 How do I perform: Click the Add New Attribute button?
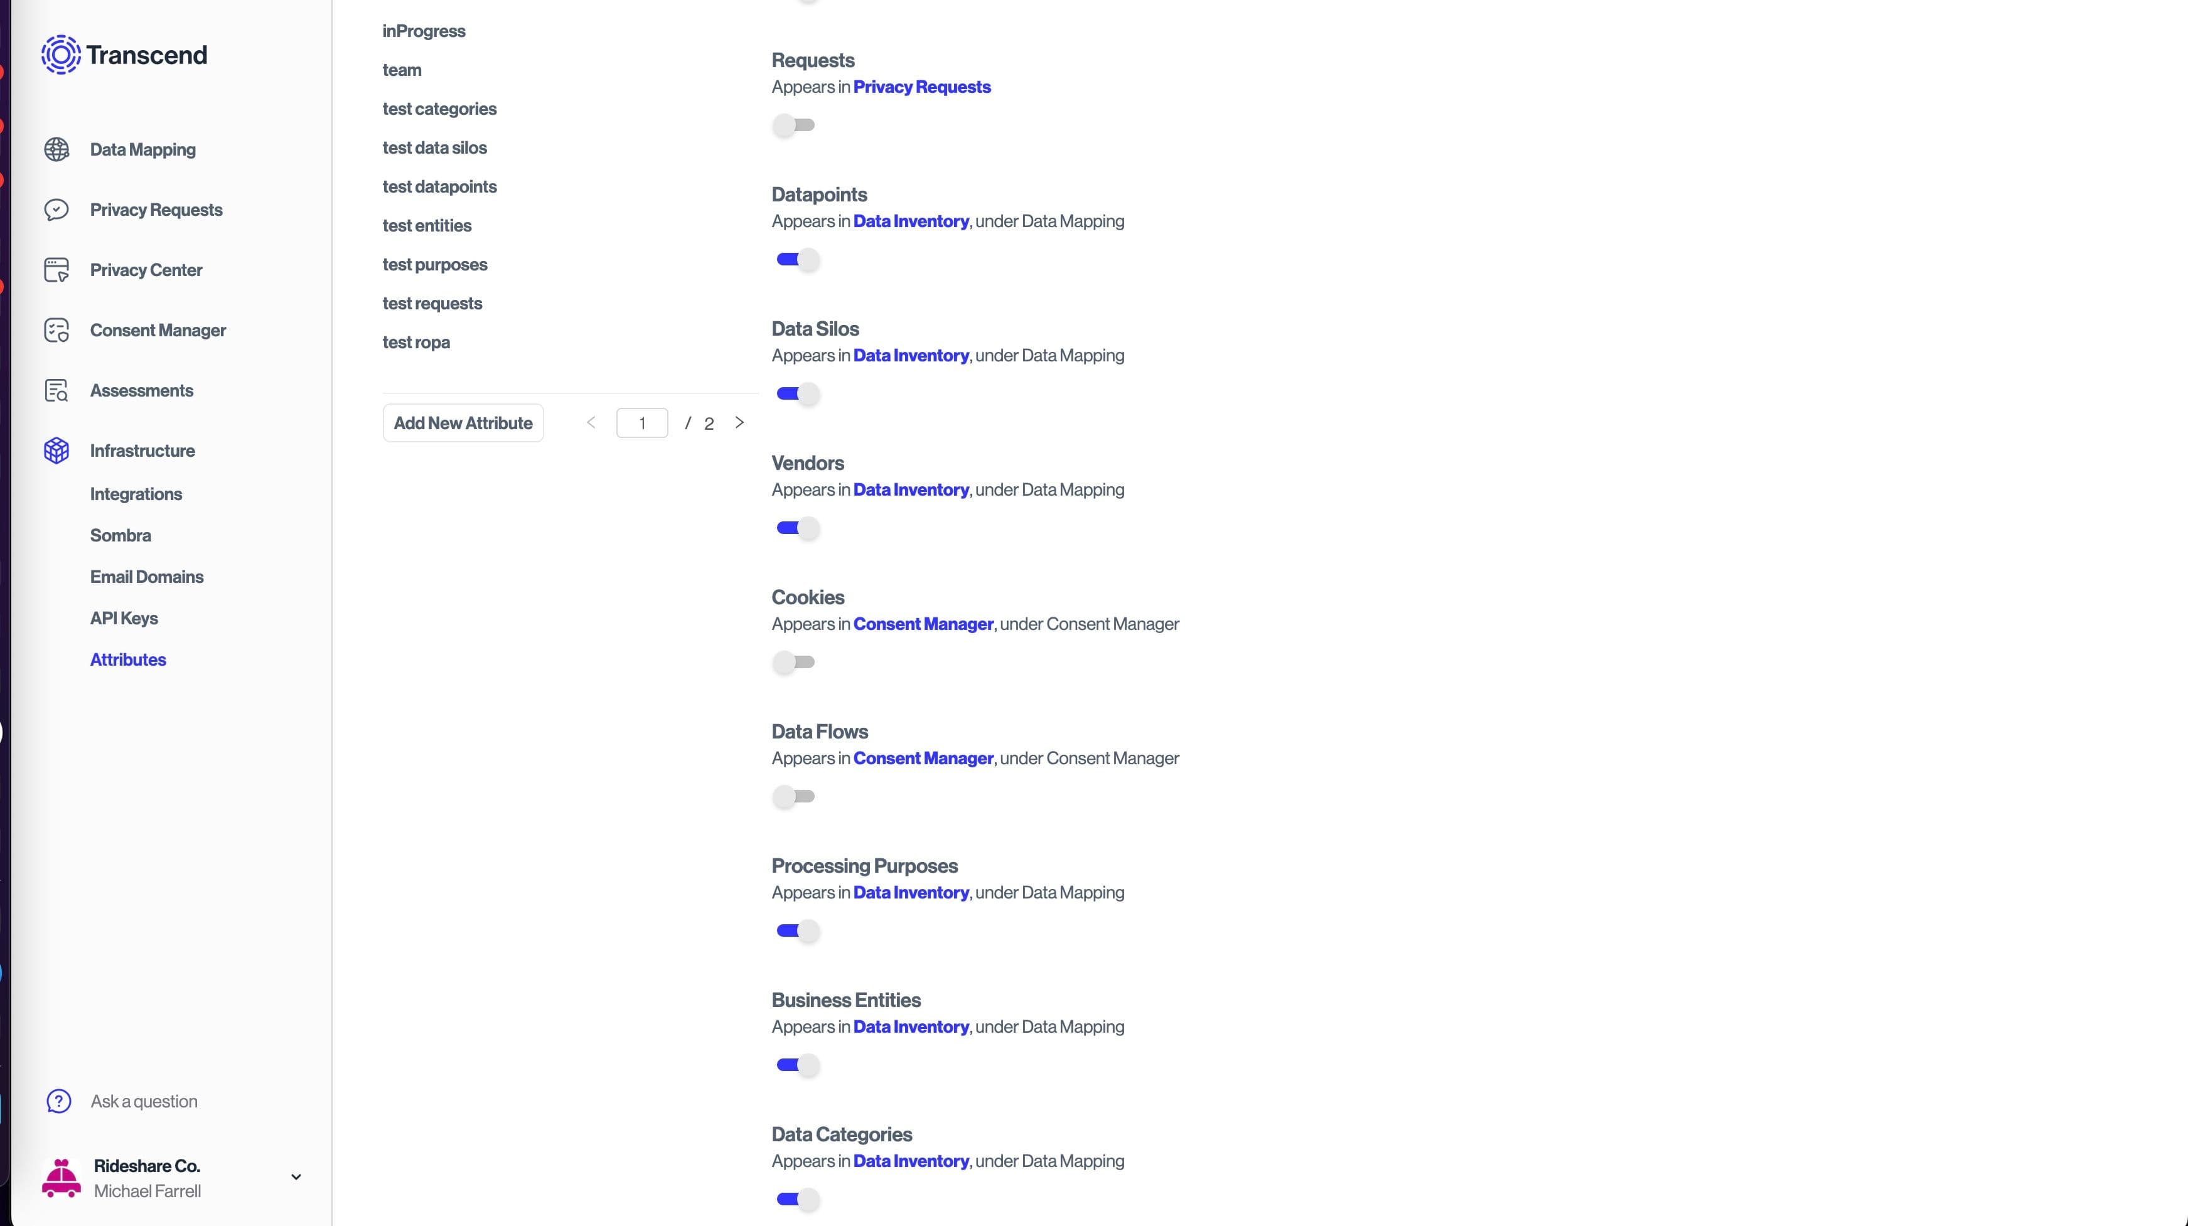(x=463, y=422)
